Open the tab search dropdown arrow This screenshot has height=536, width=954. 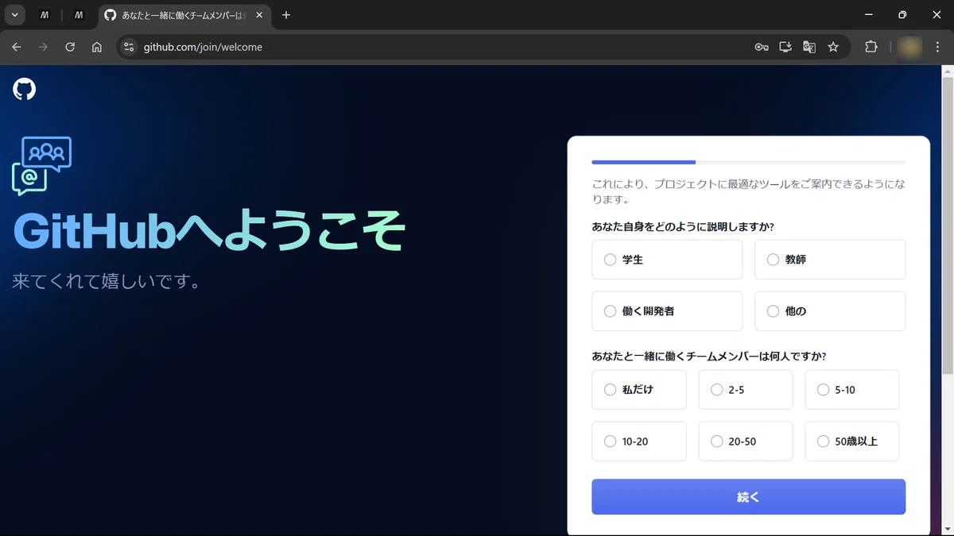[14, 15]
